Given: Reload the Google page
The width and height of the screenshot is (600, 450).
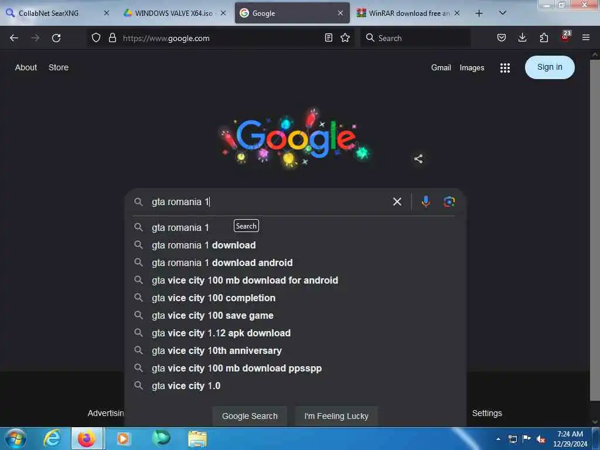Looking at the screenshot, I should click(x=56, y=38).
